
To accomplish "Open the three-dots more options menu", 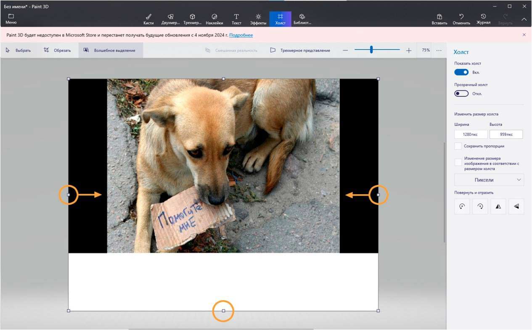I will click(439, 50).
